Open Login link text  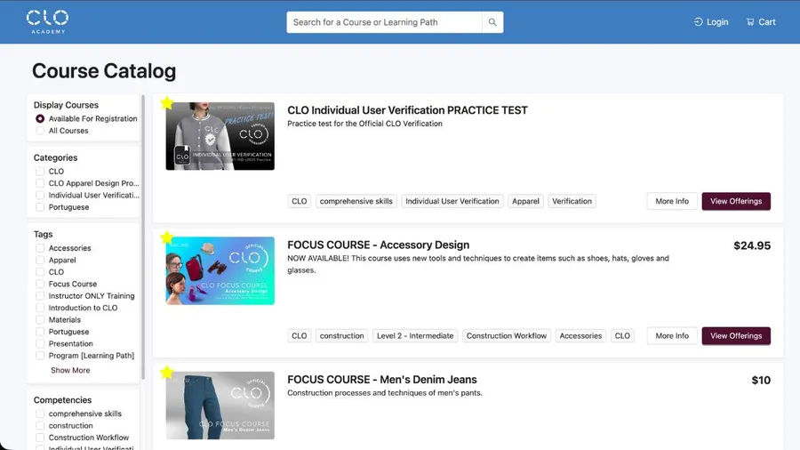(717, 22)
